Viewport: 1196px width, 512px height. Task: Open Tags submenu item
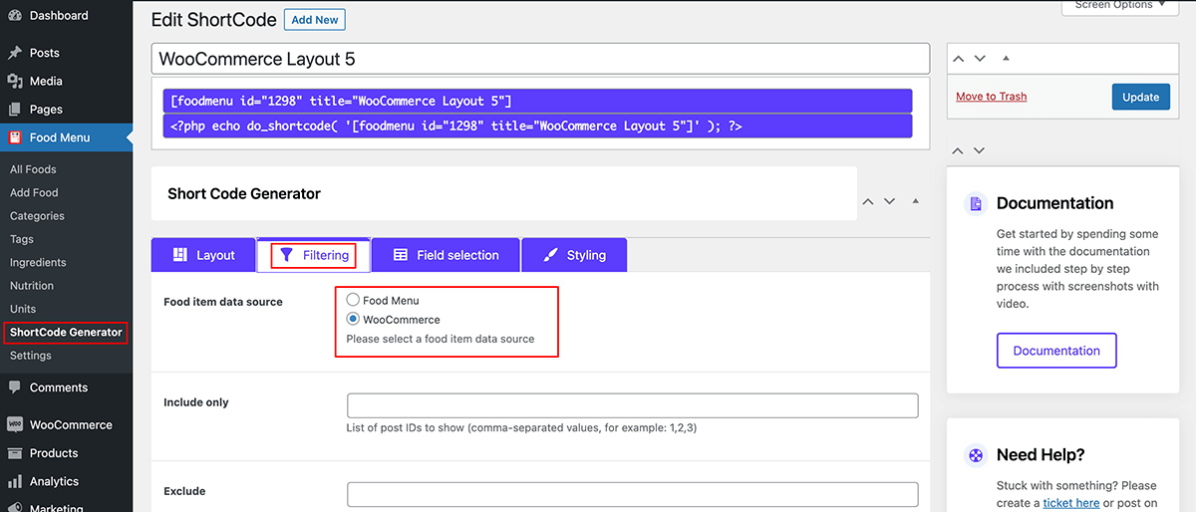(22, 239)
